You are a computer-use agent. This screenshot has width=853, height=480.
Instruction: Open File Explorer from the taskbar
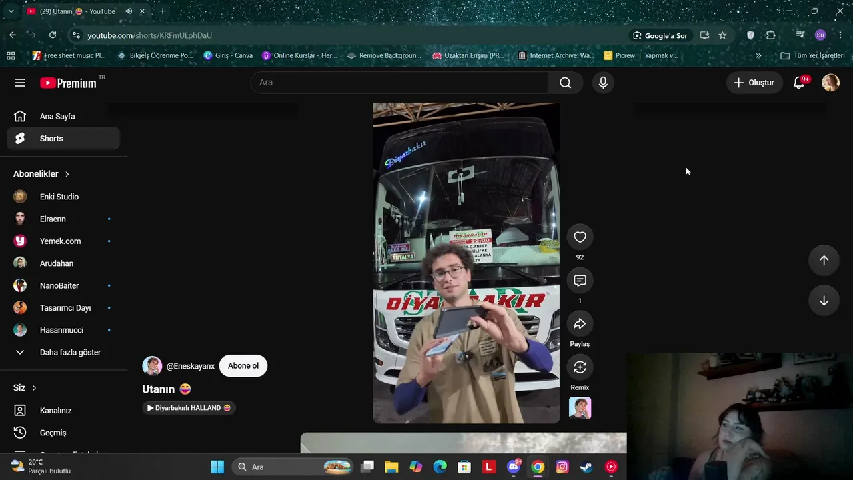pyautogui.click(x=391, y=467)
